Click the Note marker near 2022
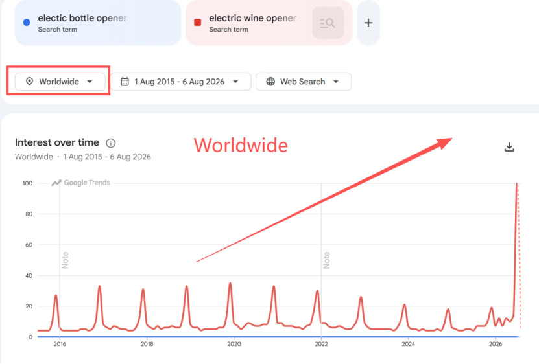The height and width of the screenshot is (364, 539). point(326,260)
